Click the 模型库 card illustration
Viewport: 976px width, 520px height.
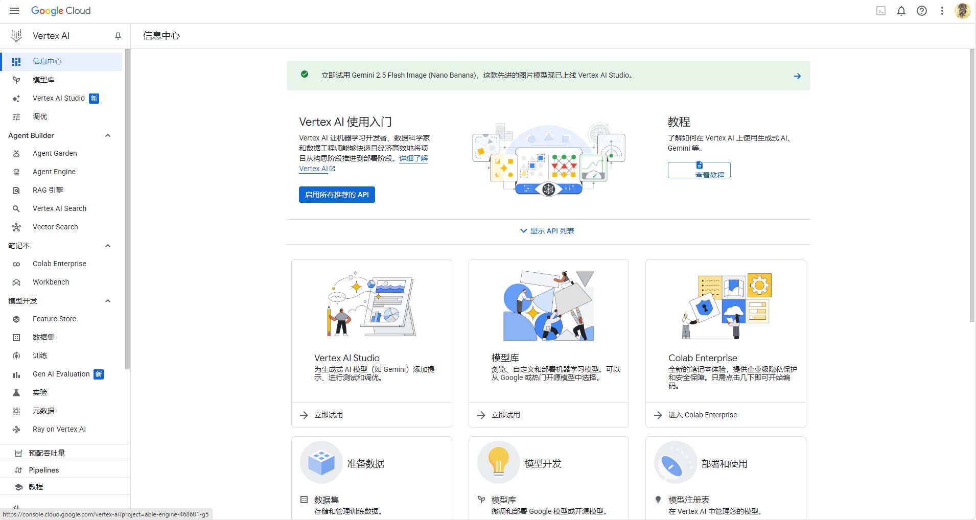(549, 305)
